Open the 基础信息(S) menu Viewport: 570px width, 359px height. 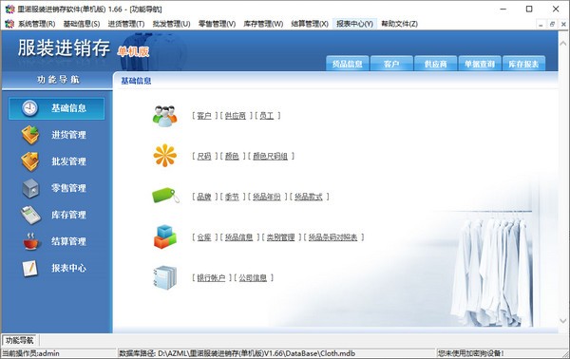tap(82, 24)
